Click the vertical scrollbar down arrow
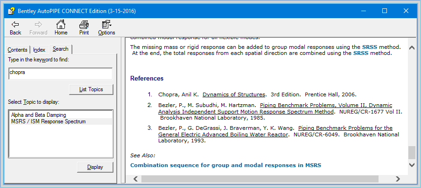Viewport: 421px width, 188px height. tap(412, 165)
